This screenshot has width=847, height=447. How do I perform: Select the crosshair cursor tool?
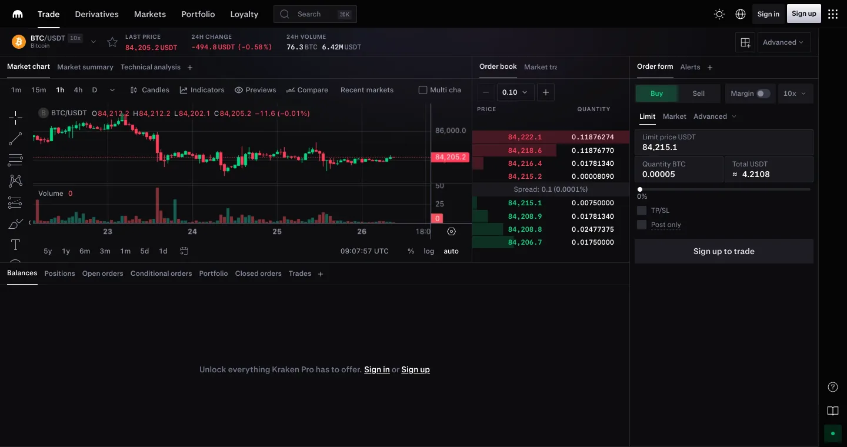click(x=15, y=118)
